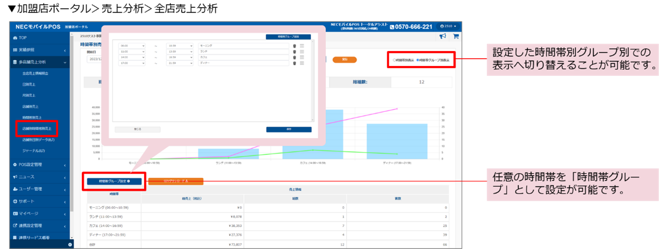
Task: Click the dialog list vertical scrollbar
Action: (313, 81)
